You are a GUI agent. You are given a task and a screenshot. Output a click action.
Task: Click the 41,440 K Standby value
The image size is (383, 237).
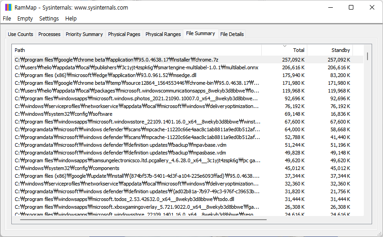click(340, 138)
